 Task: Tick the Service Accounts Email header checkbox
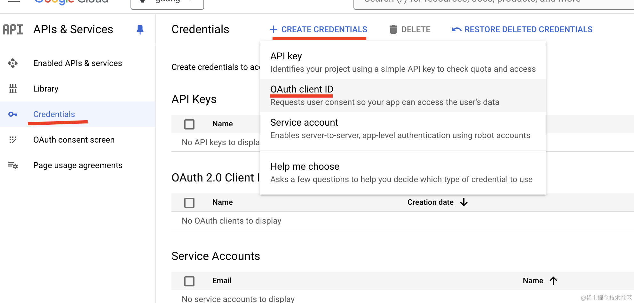[189, 281]
